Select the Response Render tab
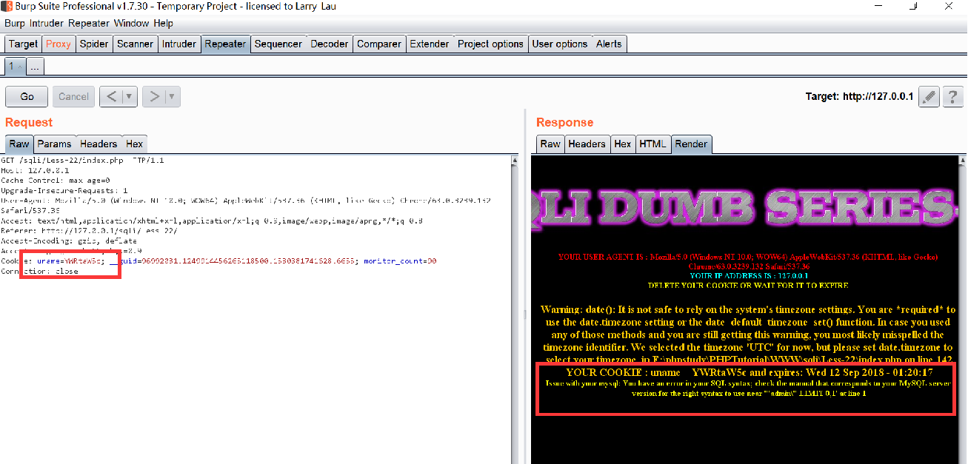This screenshot has height=464, width=968. pyautogui.click(x=691, y=144)
